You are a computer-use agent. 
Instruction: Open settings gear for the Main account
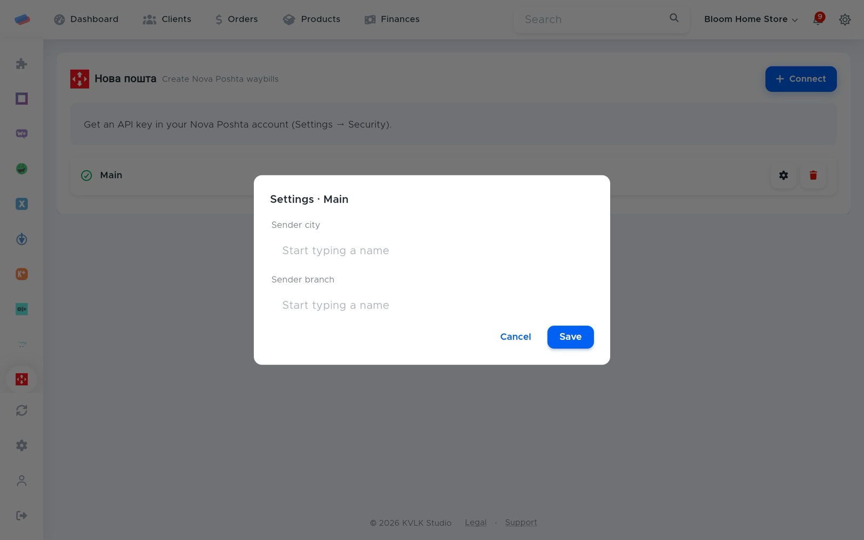tap(784, 175)
